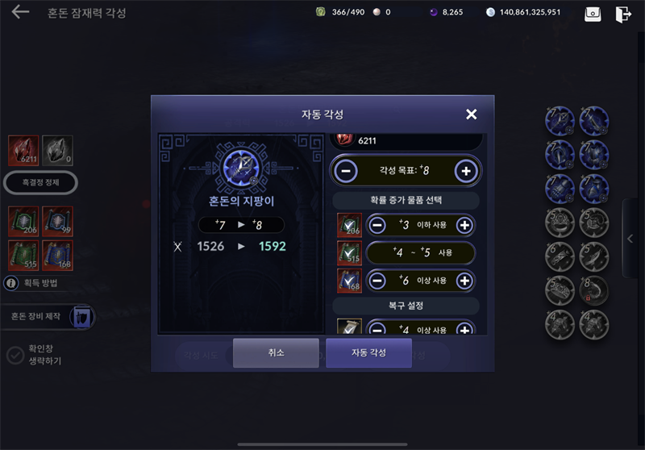Select the red crystal item showing 6211

point(23,151)
